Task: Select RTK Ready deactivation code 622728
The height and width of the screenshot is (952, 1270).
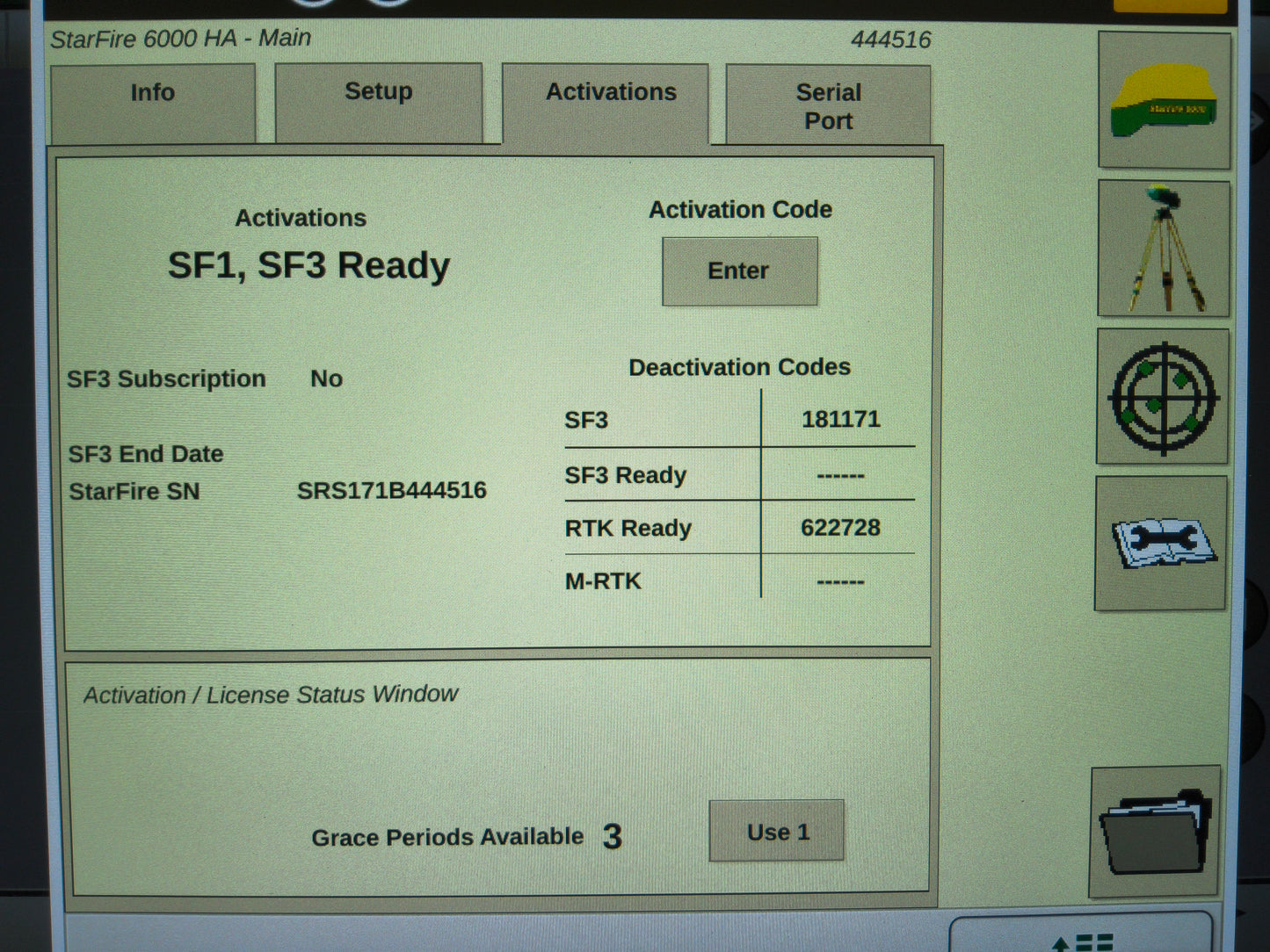Action: (840, 528)
